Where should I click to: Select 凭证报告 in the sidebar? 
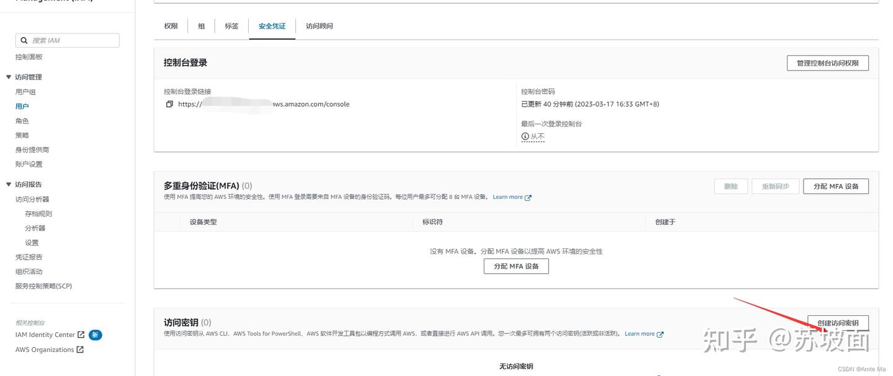(x=29, y=256)
